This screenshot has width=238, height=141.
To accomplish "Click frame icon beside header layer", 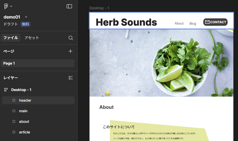I will click(x=14, y=100).
